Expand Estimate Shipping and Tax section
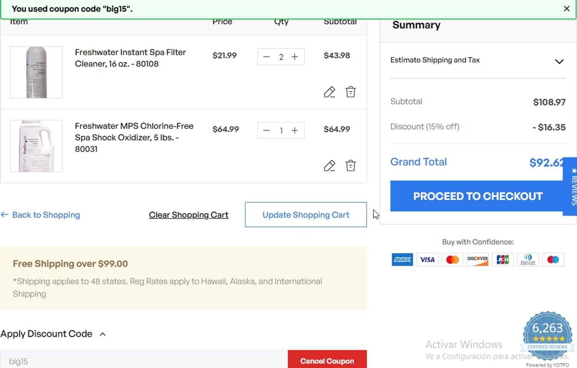This screenshot has height=368, width=577. (478, 60)
